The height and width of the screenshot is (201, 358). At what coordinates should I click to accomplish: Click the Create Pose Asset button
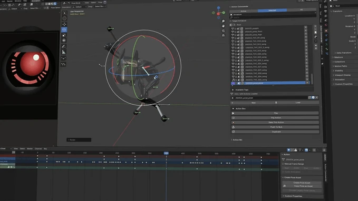click(302, 183)
